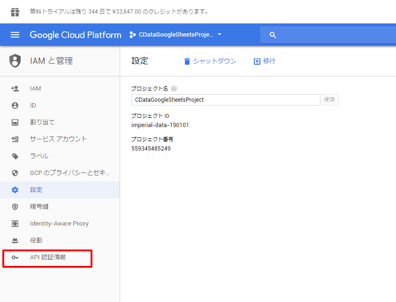This screenshot has width=396, height=302.
Task: Click the ID account circle icon
Action: point(15,106)
